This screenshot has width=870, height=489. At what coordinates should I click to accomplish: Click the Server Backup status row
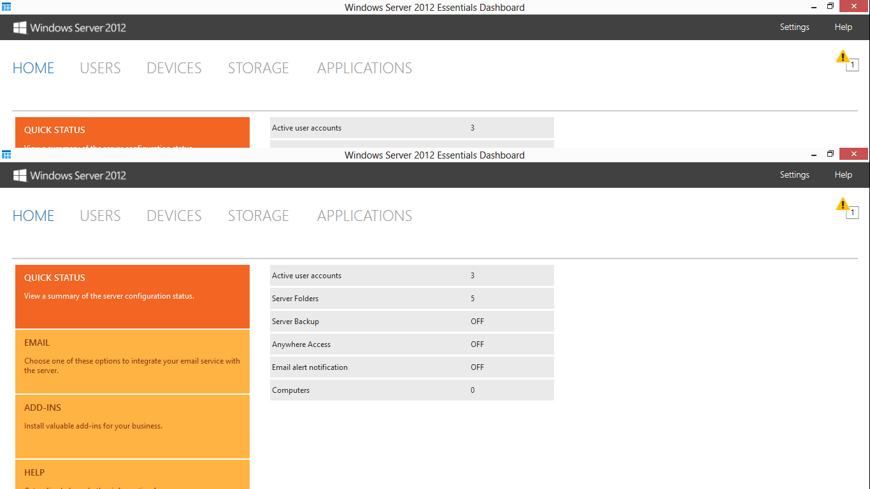point(412,322)
